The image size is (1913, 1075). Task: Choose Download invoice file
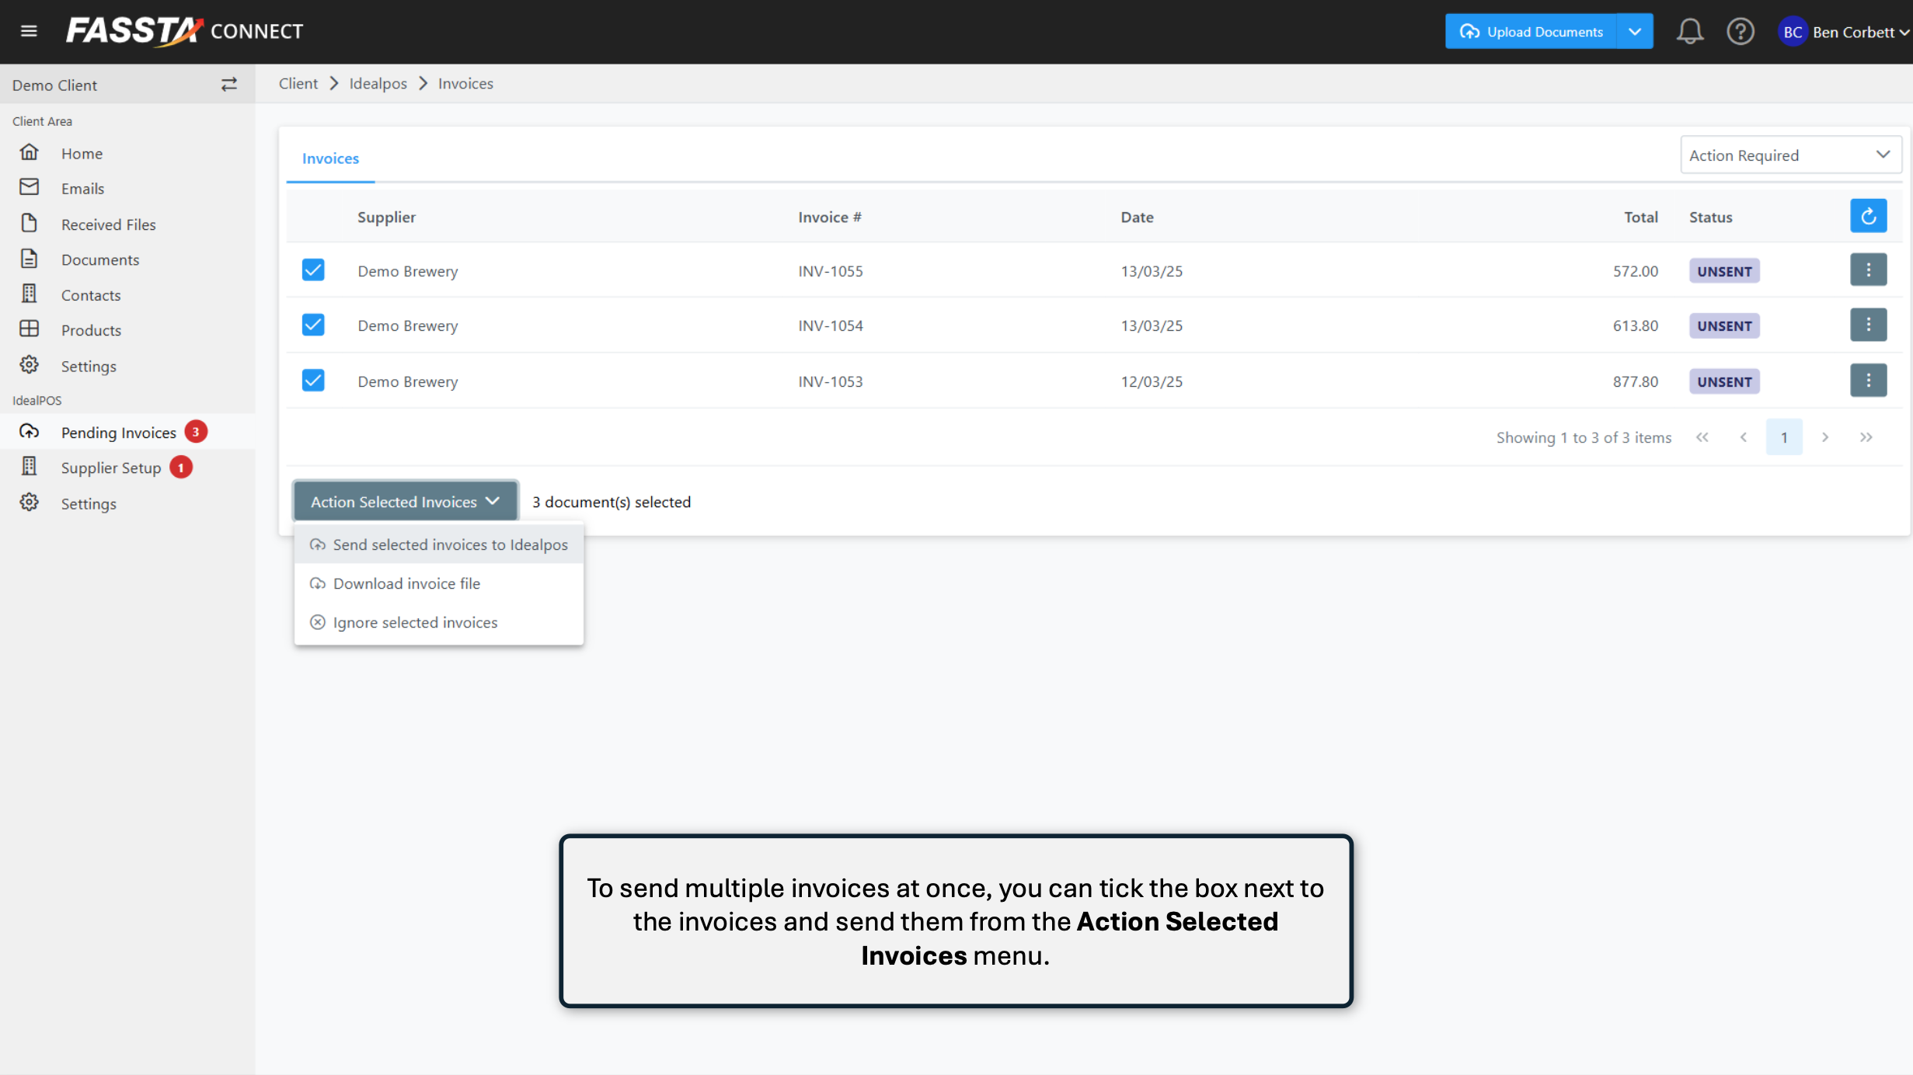(439, 583)
